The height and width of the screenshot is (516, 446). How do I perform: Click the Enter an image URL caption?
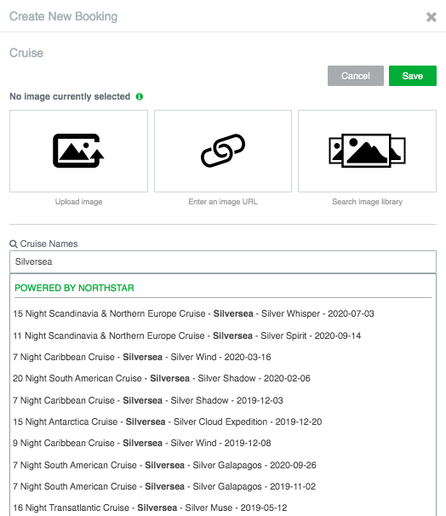[223, 202]
